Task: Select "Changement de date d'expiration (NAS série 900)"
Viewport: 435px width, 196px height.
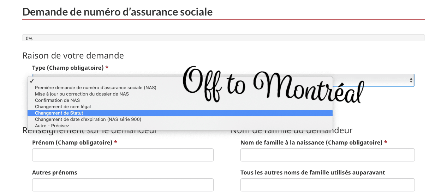Action: (x=88, y=120)
